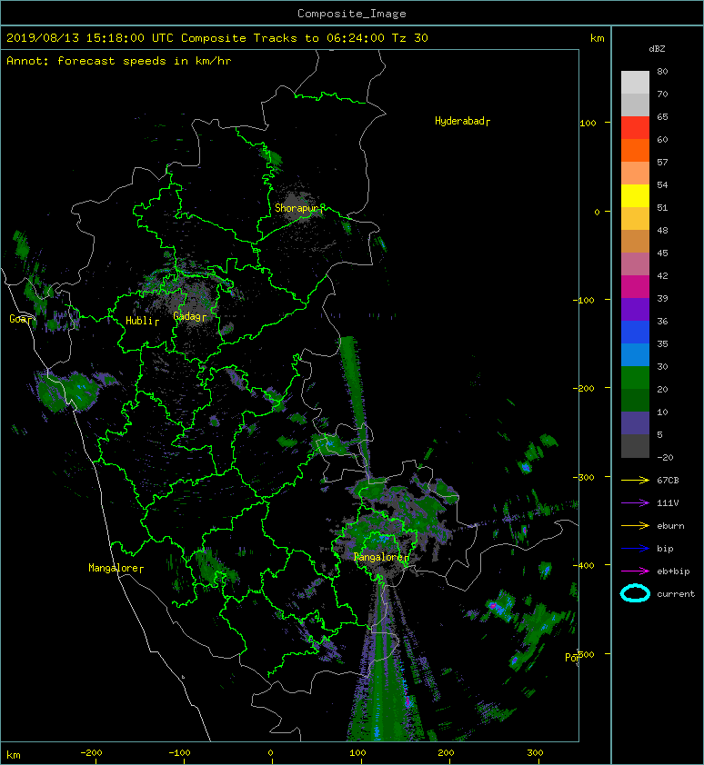Viewport: 704px width, 765px height.
Task: Pick the 54 dBZ yellow swatch
Action: (x=635, y=195)
